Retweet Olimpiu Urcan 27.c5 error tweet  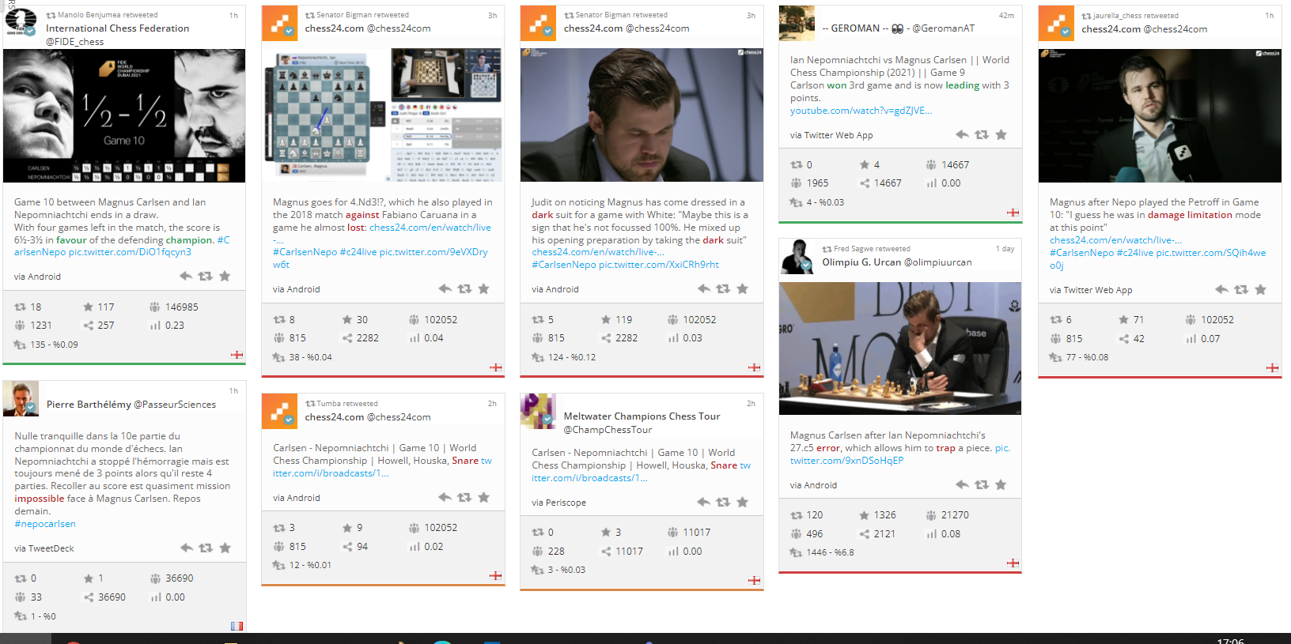[x=982, y=484]
